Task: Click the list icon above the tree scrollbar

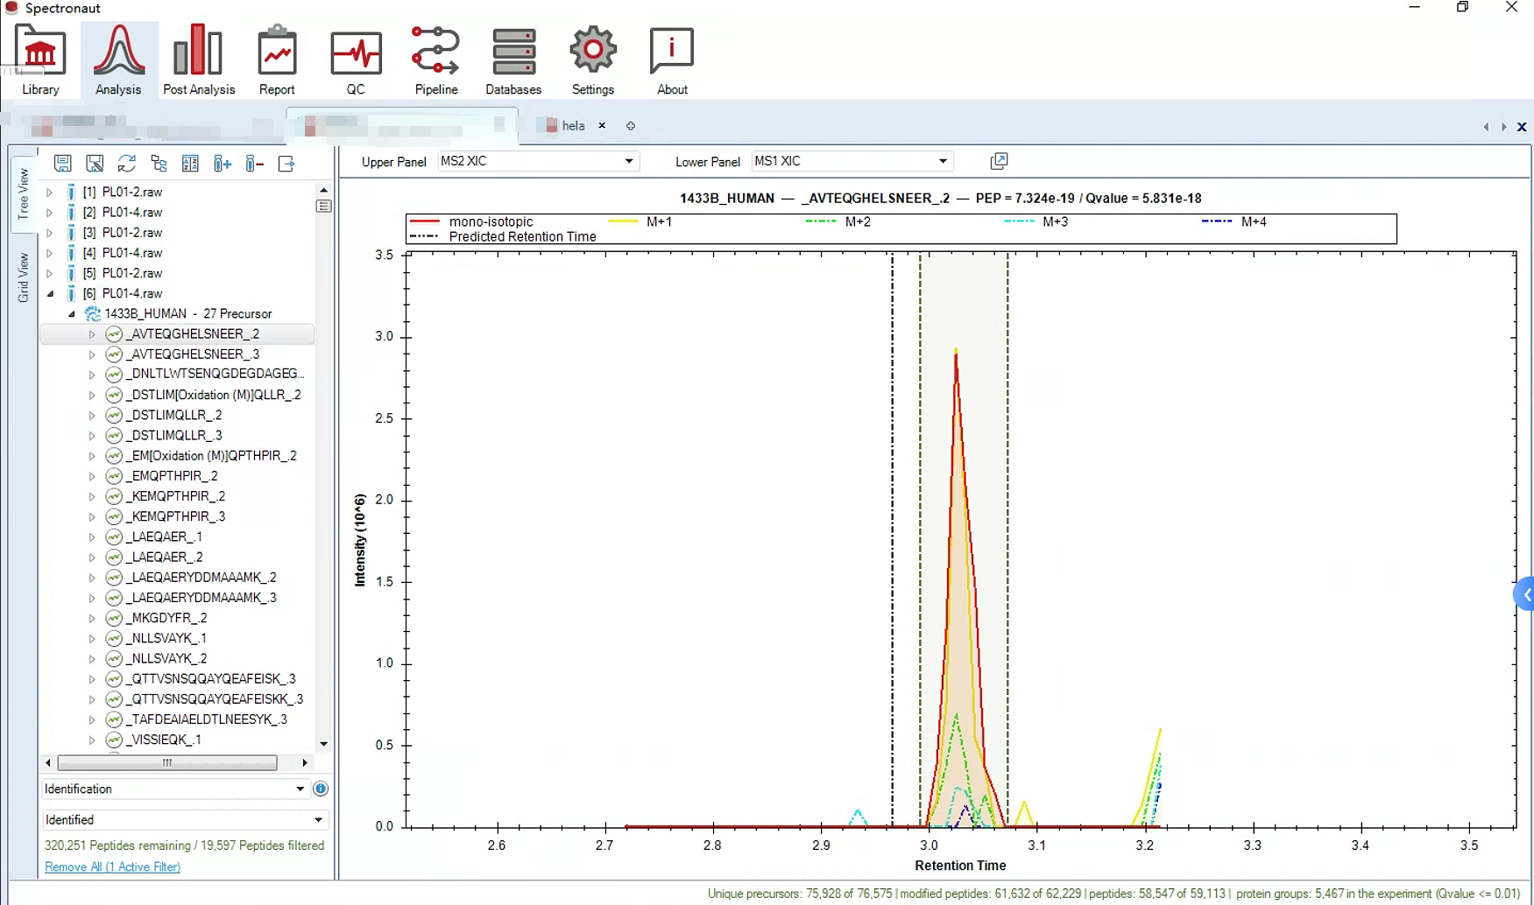Action: coord(324,207)
